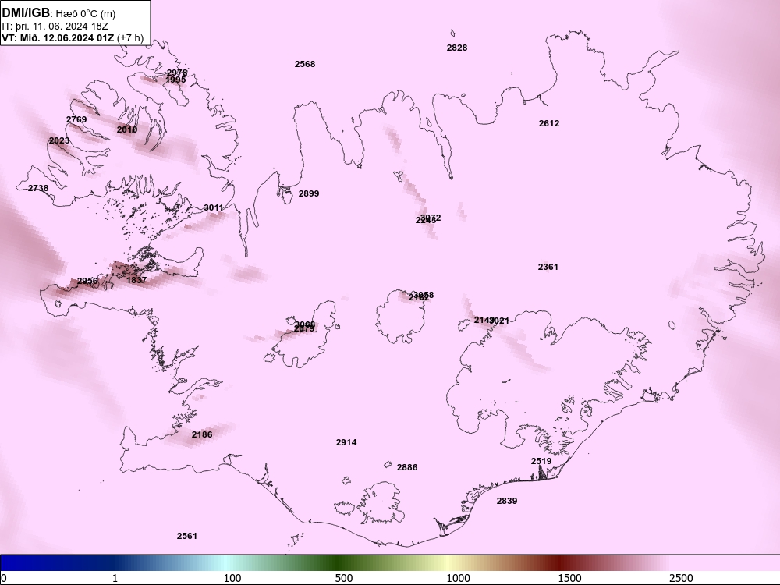Click the value 2978 on the map
Screen dimensions: 780x585
pos(176,73)
